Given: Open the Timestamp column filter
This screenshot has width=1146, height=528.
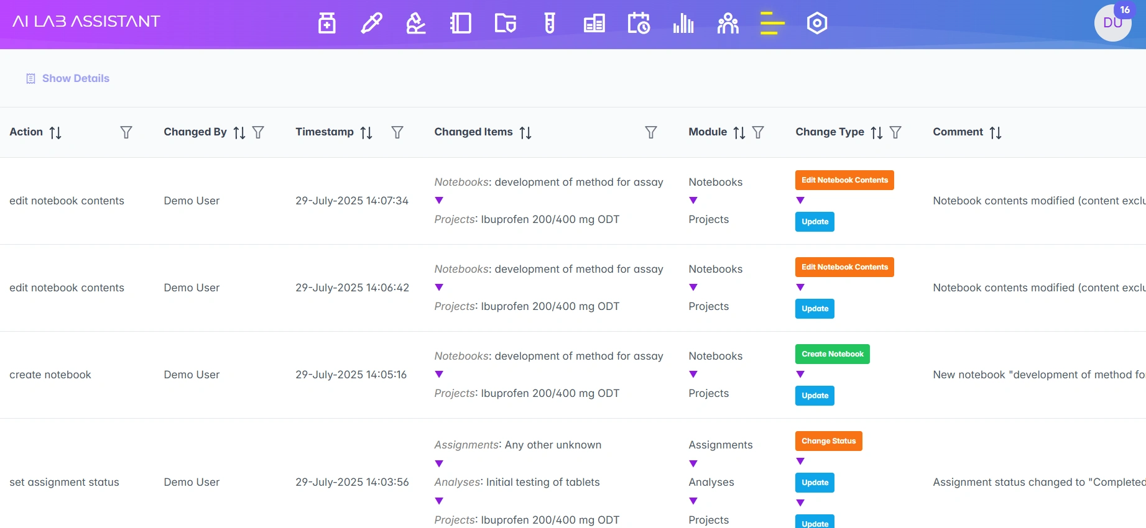Looking at the screenshot, I should pos(397,132).
